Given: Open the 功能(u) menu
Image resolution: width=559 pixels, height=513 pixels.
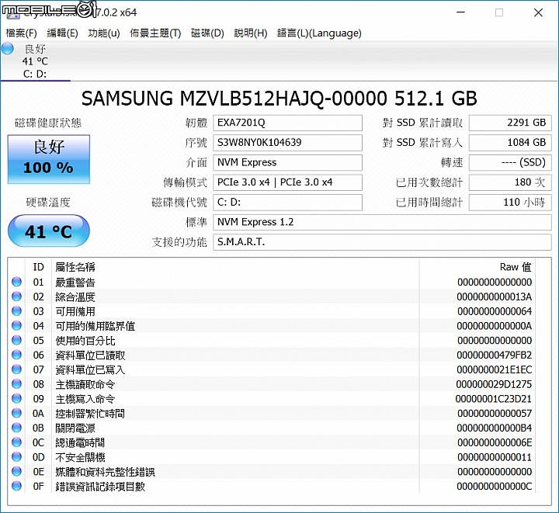Looking at the screenshot, I should 104,33.
